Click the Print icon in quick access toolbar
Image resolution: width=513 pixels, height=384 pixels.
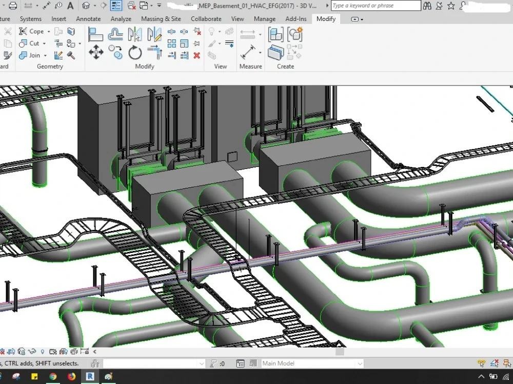click(x=13, y=6)
